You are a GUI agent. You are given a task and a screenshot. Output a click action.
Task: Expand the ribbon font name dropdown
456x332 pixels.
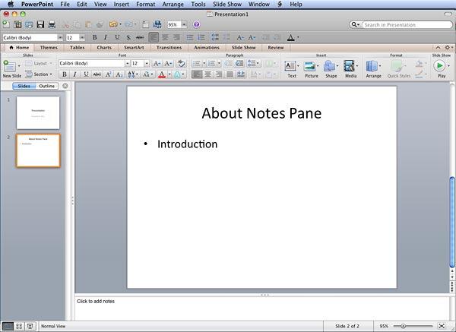pos(125,63)
